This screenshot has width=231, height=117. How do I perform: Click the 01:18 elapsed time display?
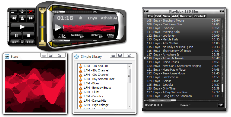[65, 18]
